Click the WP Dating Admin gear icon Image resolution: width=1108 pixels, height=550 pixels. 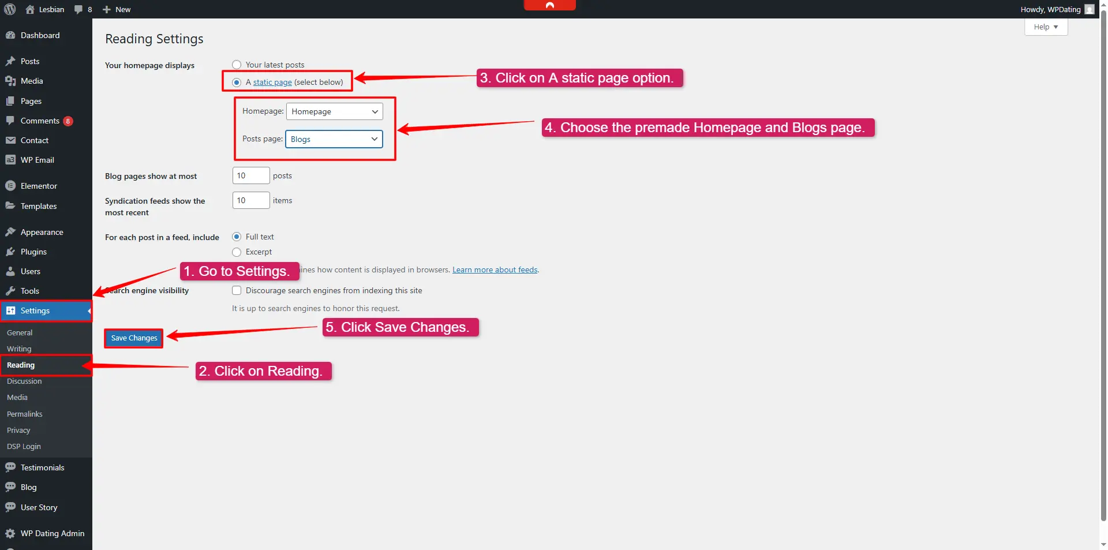point(10,533)
